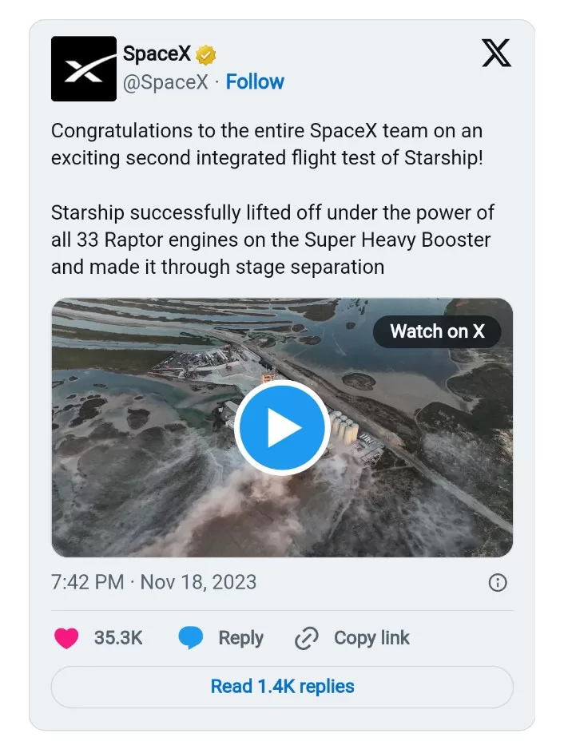The width and height of the screenshot is (564, 749).
Task: Click the chain copy link icon
Action: (306, 638)
